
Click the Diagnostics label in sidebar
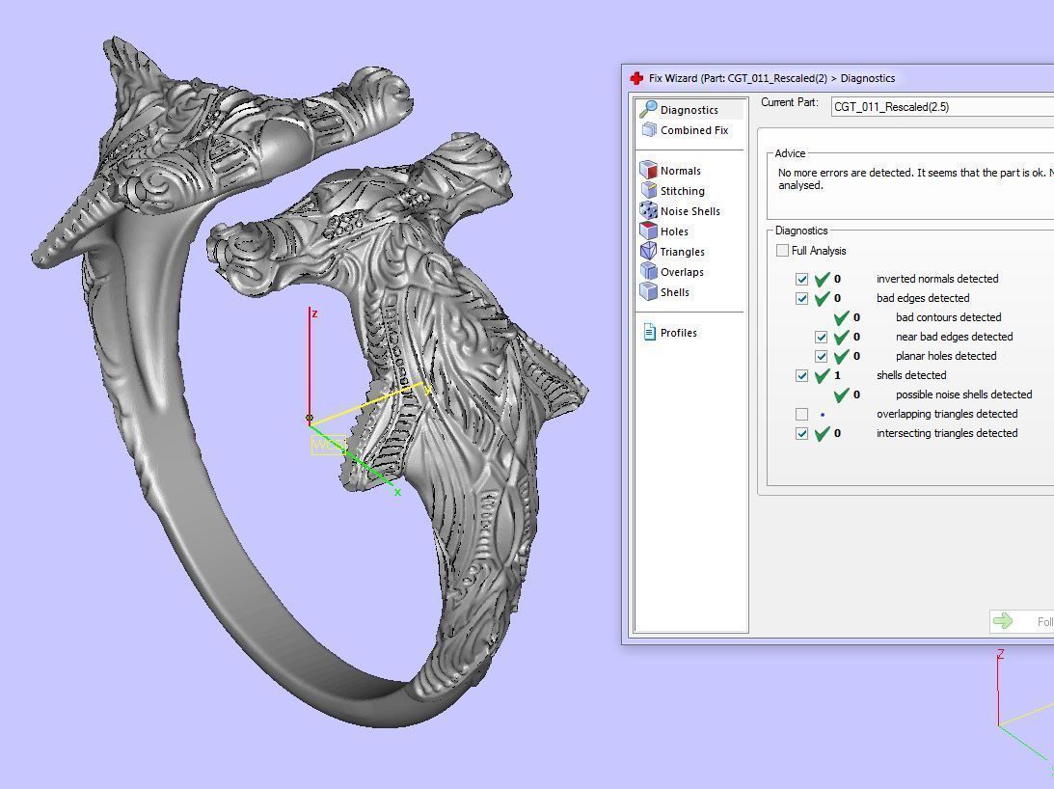click(689, 110)
